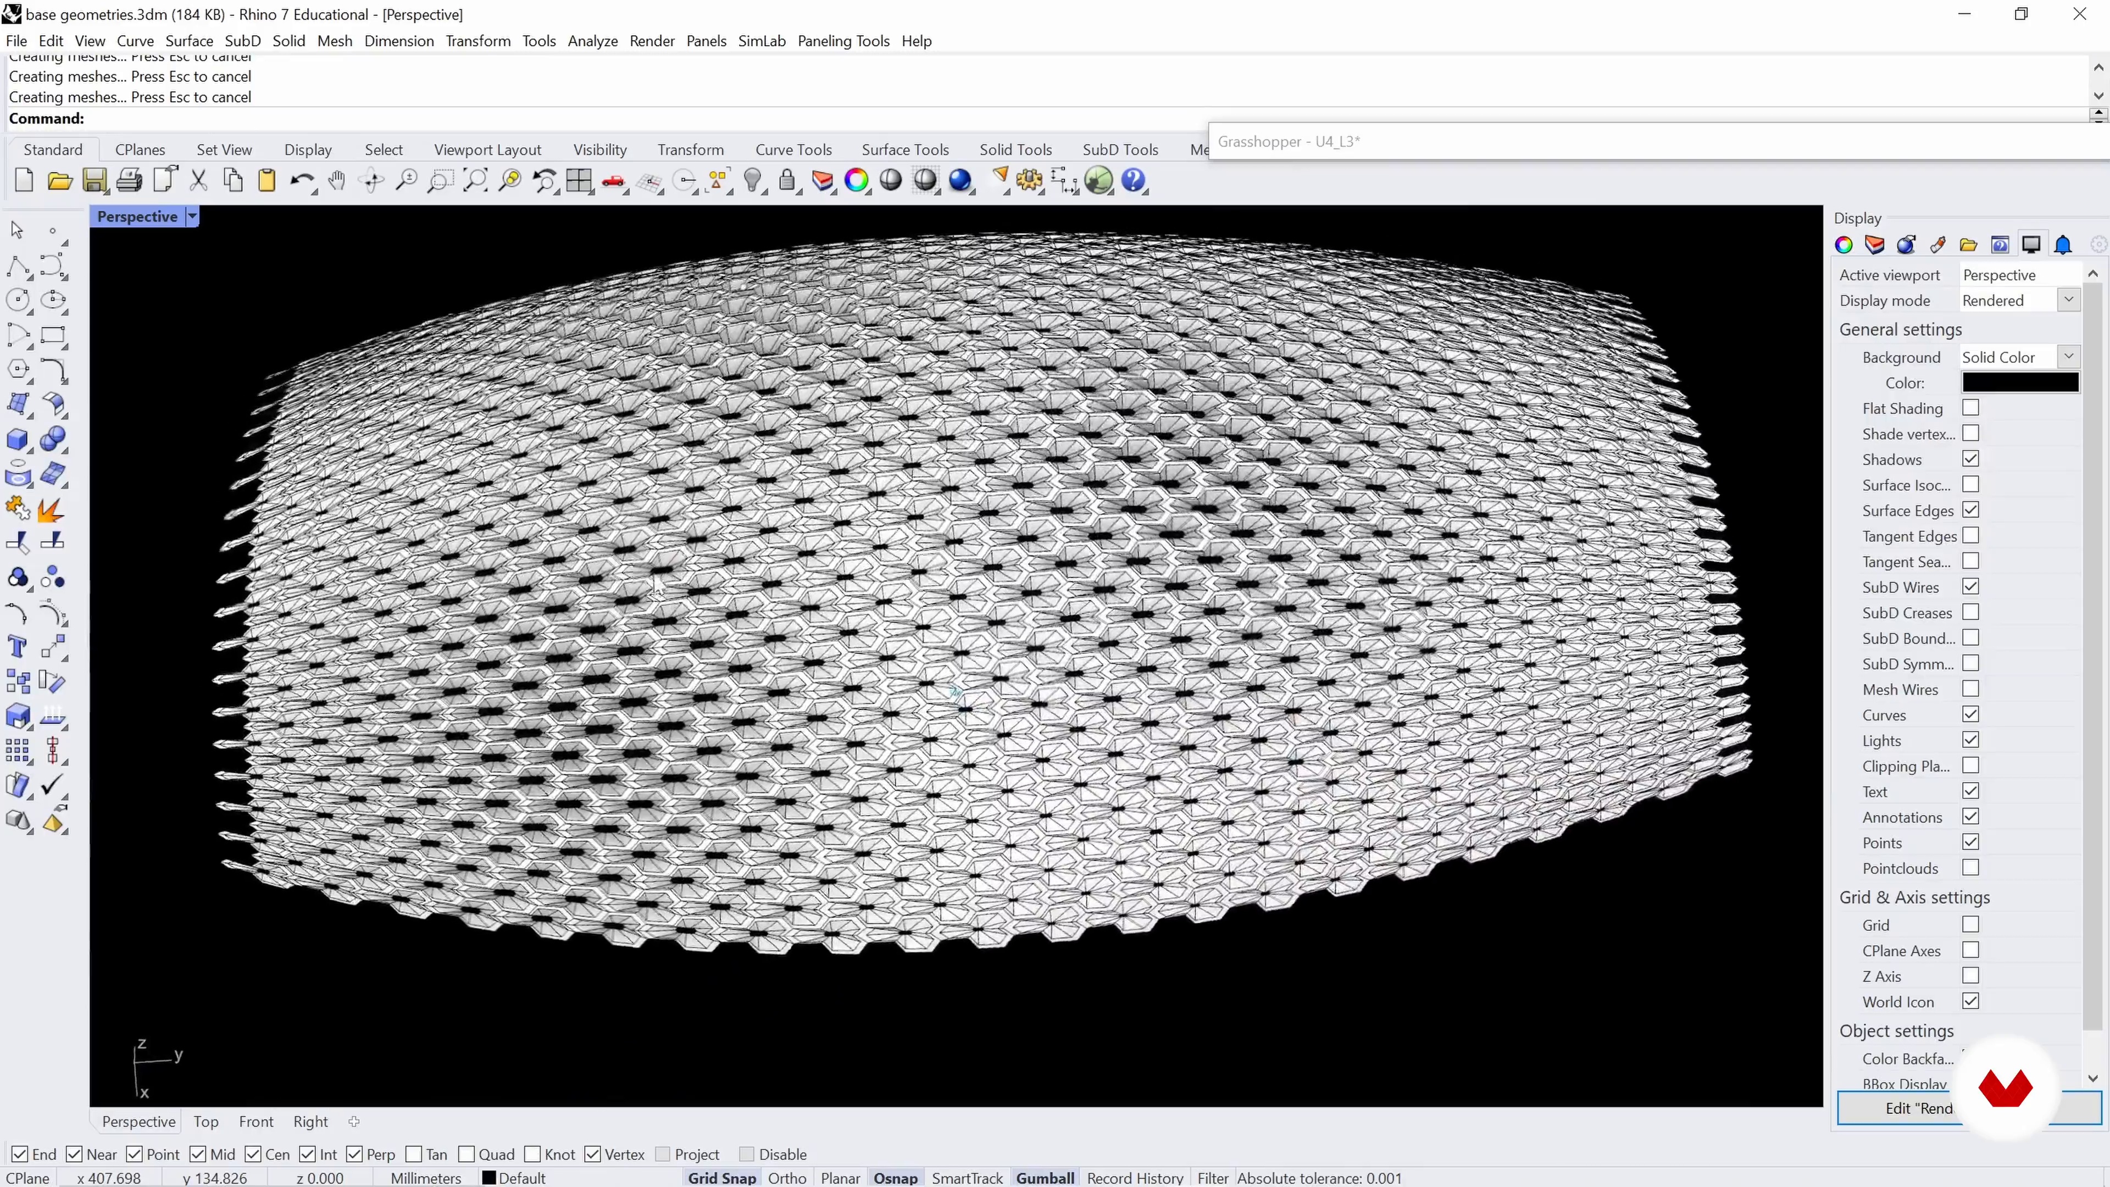The height and width of the screenshot is (1187, 2110).
Task: Select the Pan hand tool
Action: (x=337, y=180)
